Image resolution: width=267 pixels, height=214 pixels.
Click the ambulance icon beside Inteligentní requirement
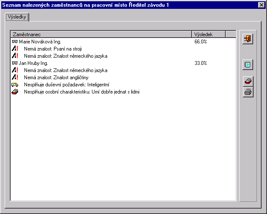15,84
